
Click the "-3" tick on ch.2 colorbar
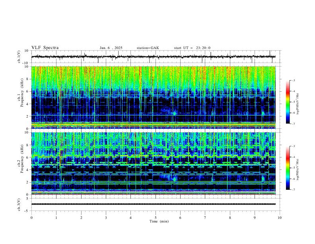click(x=294, y=146)
